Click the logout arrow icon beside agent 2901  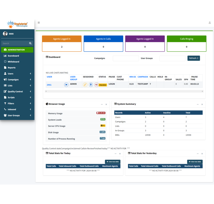tap(66, 84)
